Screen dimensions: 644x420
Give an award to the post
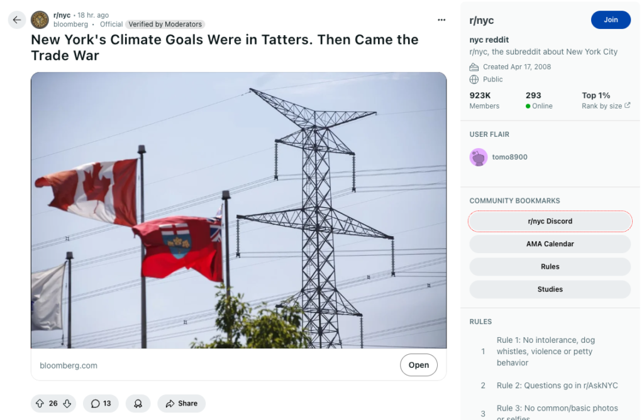click(138, 403)
